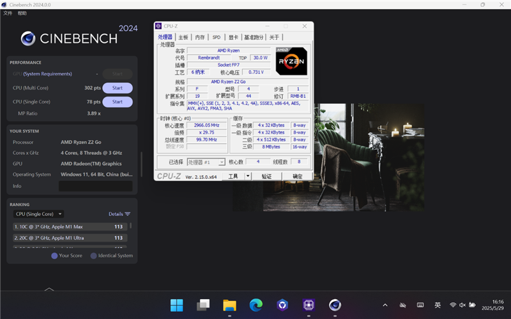Click the Cinebench logo icon
The width and height of the screenshot is (511, 319).
pos(28,38)
